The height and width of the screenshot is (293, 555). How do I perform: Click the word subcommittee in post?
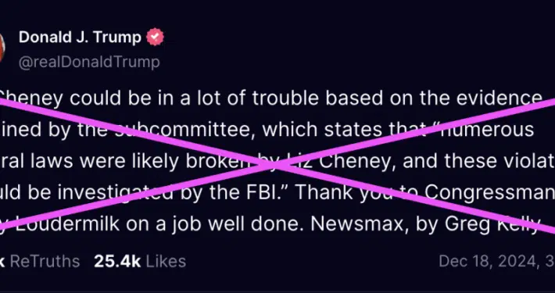[184, 130]
